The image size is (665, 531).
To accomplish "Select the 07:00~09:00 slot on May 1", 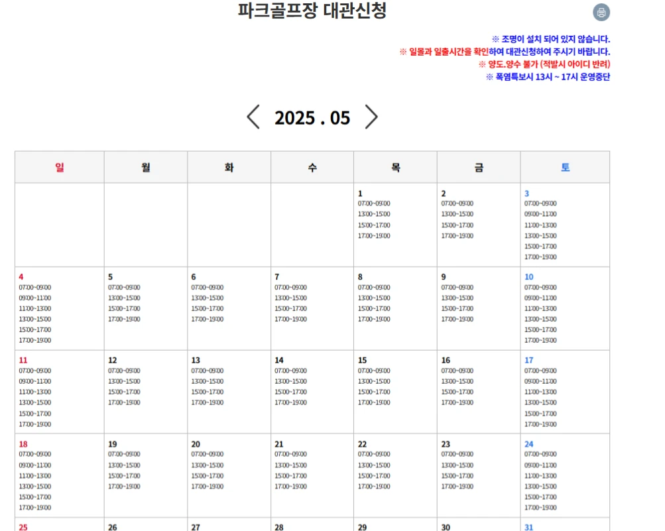I will (x=375, y=204).
